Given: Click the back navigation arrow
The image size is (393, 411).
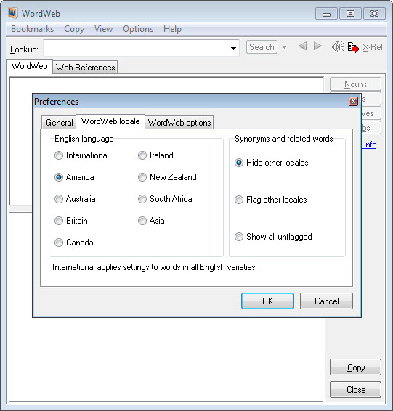Looking at the screenshot, I should [x=303, y=46].
